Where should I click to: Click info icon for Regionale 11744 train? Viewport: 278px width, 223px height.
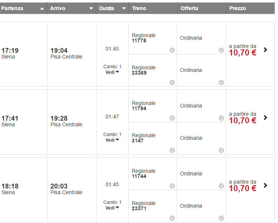pos(172,186)
